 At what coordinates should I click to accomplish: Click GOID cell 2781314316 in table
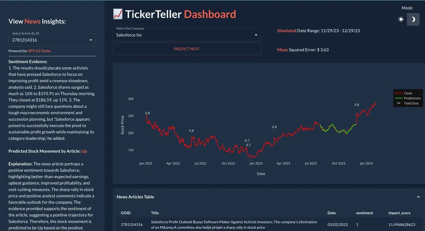point(132,225)
